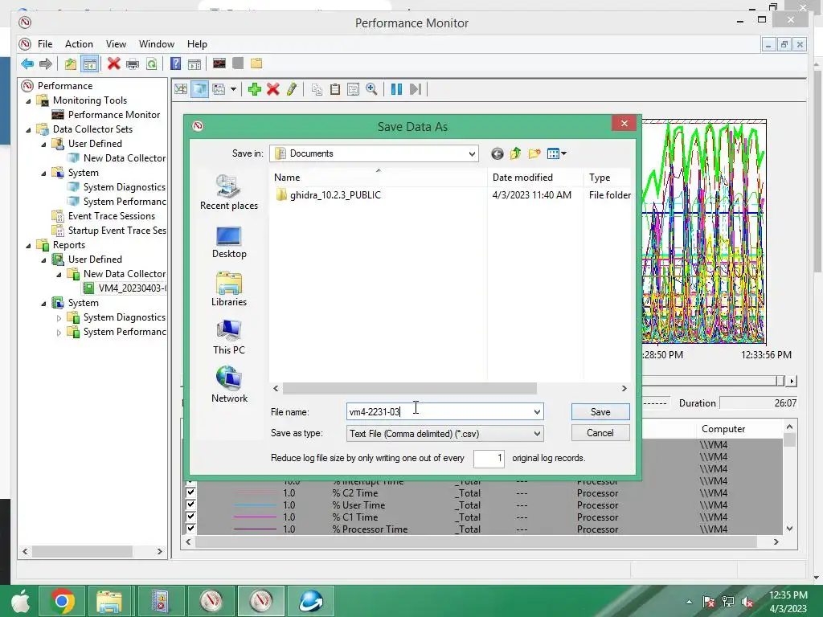823x617 pixels.
Task: Open the View menu
Action: 116,44
